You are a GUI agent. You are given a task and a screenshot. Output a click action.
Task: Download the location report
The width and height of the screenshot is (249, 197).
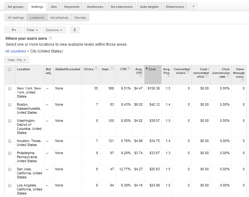pyautogui.click(x=75, y=30)
